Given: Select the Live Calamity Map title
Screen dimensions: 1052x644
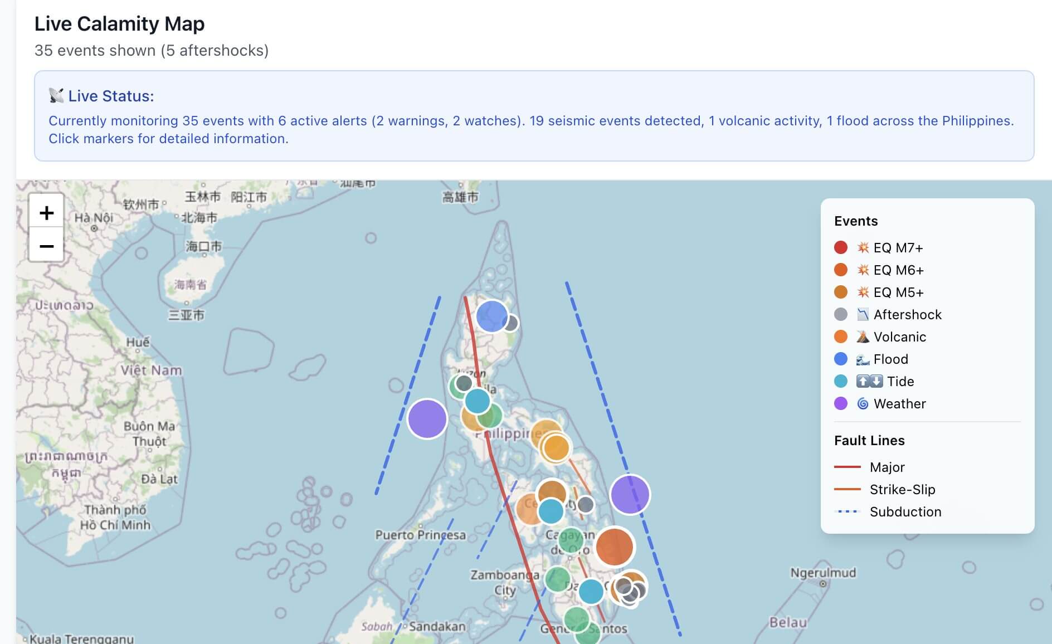Looking at the screenshot, I should click(x=119, y=23).
